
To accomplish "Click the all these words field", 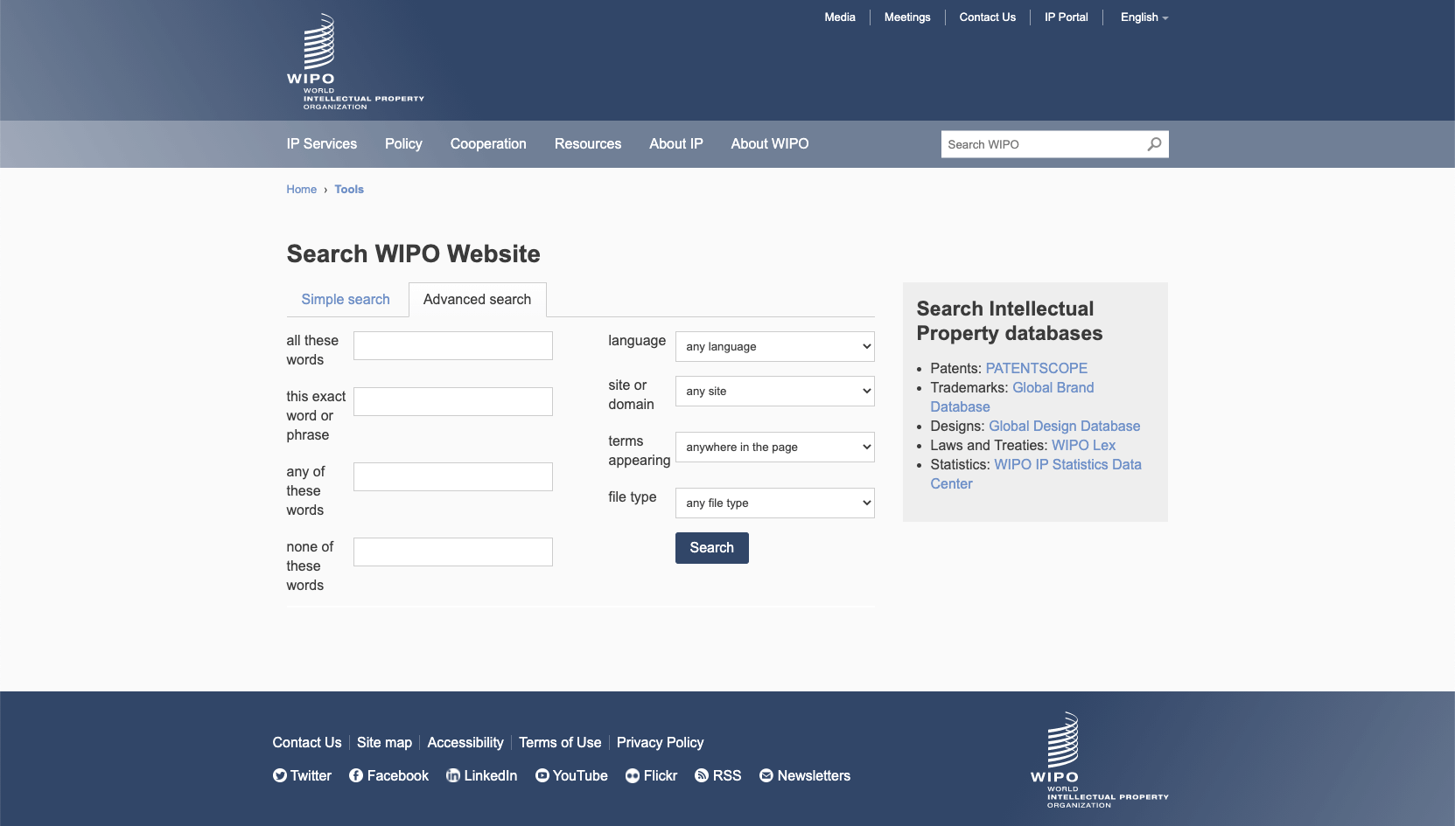I will (453, 345).
